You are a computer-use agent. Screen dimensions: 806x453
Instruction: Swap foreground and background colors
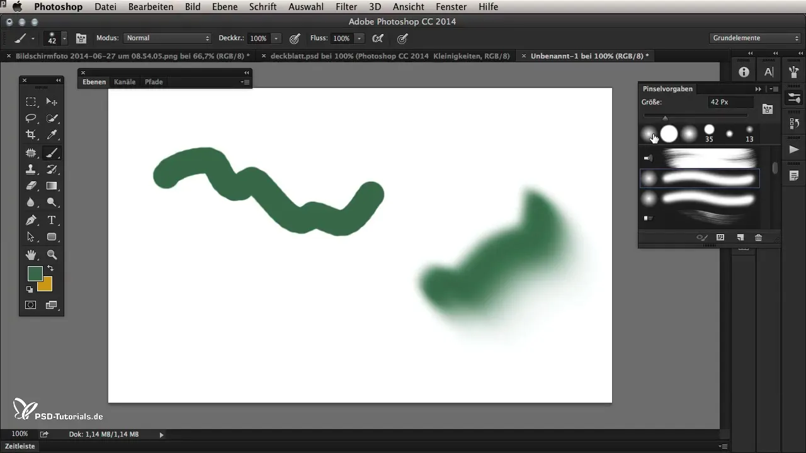[50, 269]
